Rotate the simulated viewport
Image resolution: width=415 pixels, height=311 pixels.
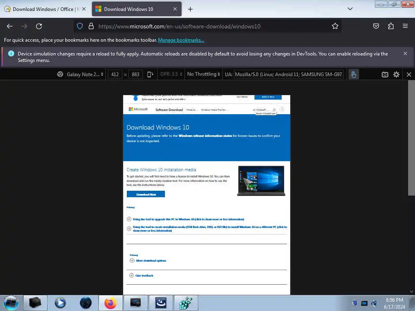(150, 75)
